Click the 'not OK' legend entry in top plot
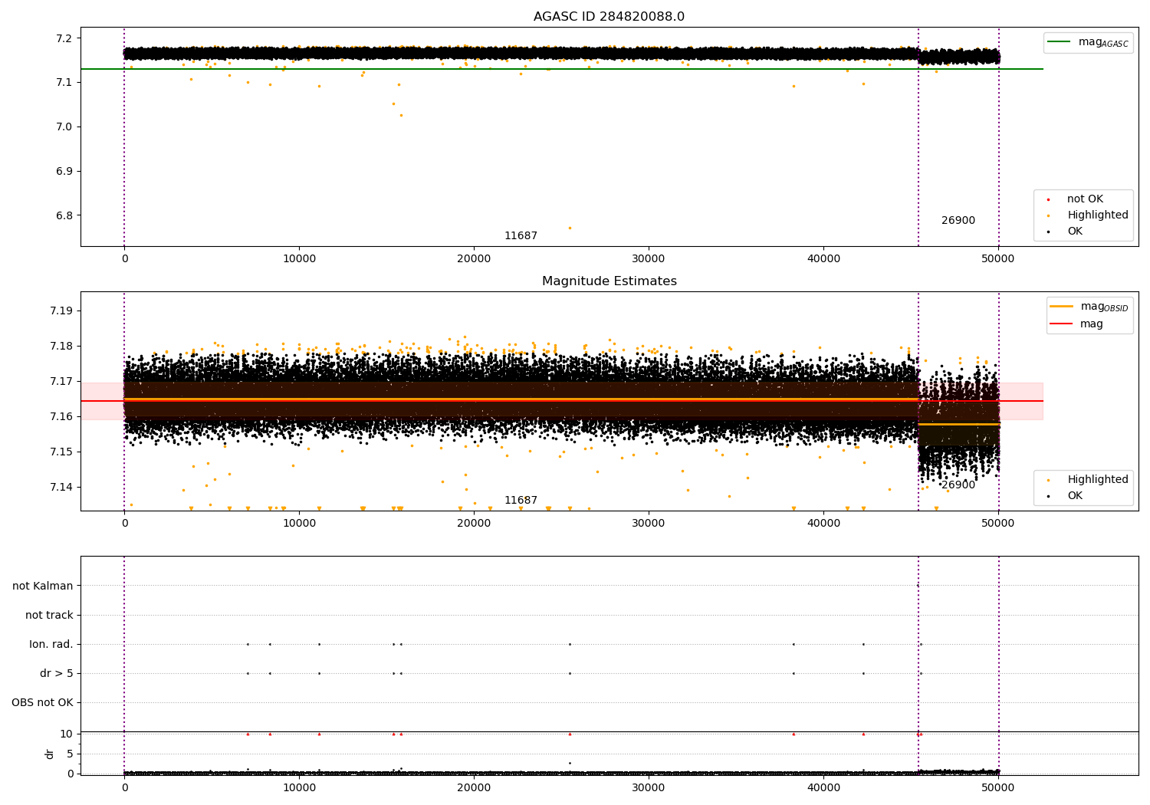The image size is (1150, 805). click(1085, 199)
